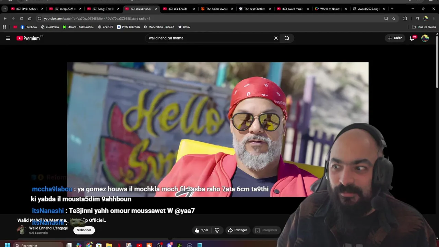Image resolution: width=439 pixels, height=247 pixels.
Task: Open the YouTube icon bookmark
Action: 15,27
